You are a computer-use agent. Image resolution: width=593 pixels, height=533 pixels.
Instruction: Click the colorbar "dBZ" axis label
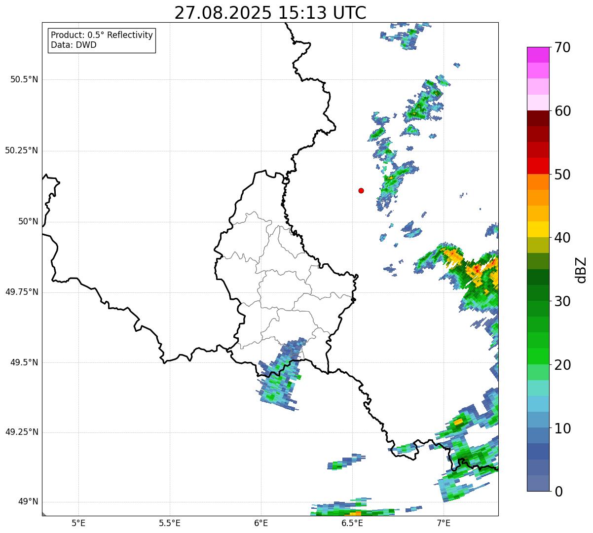pos(581,270)
